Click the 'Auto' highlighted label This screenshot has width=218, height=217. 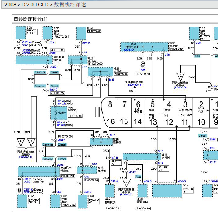[138, 177]
